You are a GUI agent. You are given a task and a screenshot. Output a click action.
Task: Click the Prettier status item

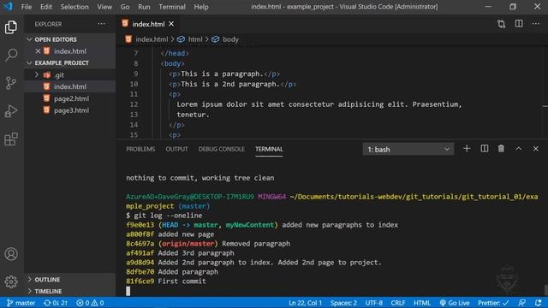[493, 303]
